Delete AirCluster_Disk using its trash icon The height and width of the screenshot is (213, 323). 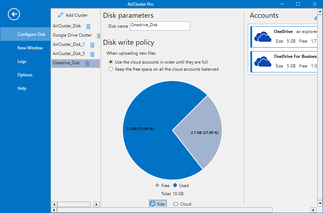[x=88, y=27]
